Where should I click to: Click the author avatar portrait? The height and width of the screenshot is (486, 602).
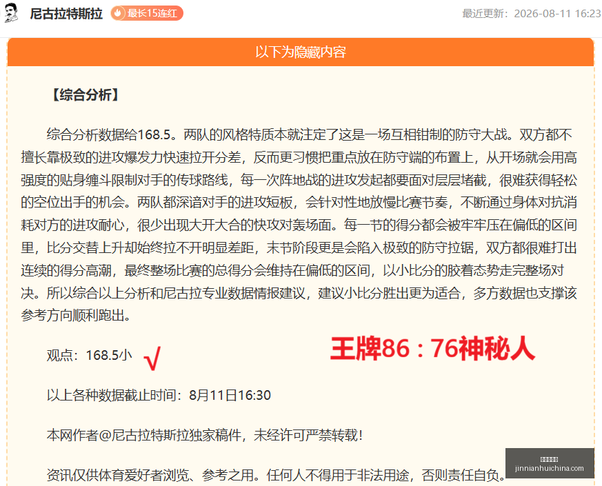(11, 13)
